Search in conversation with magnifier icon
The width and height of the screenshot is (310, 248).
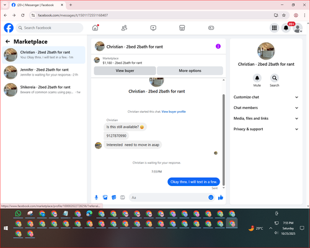(x=275, y=78)
